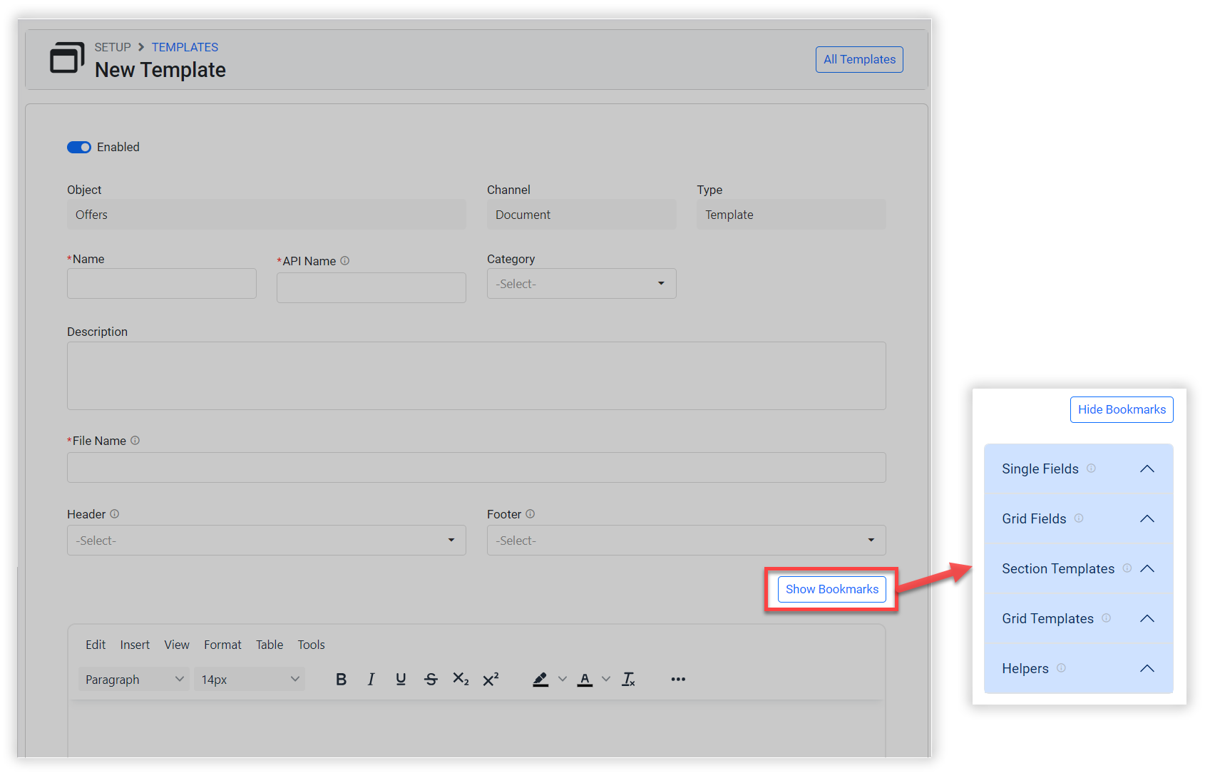
Task: Click the Show Bookmarks button
Action: [x=831, y=589]
